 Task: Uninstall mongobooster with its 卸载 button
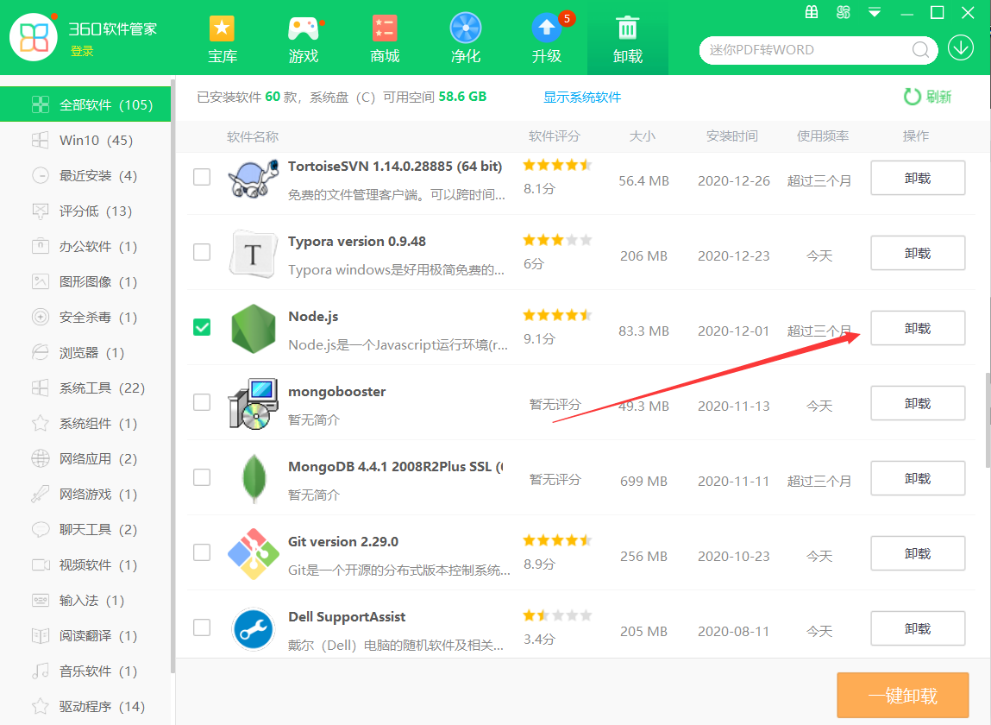point(918,403)
